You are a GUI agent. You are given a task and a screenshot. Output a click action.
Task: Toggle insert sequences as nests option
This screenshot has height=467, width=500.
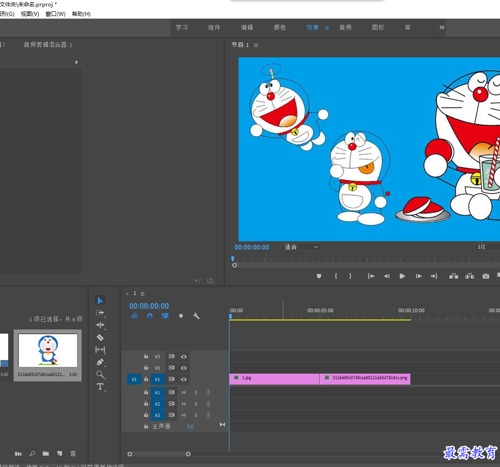pos(134,316)
